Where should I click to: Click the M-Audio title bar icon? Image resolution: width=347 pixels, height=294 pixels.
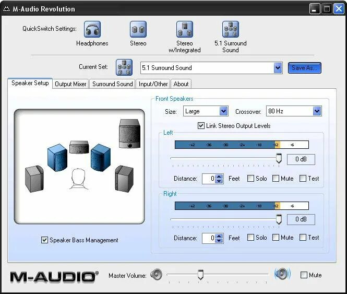click(7, 9)
